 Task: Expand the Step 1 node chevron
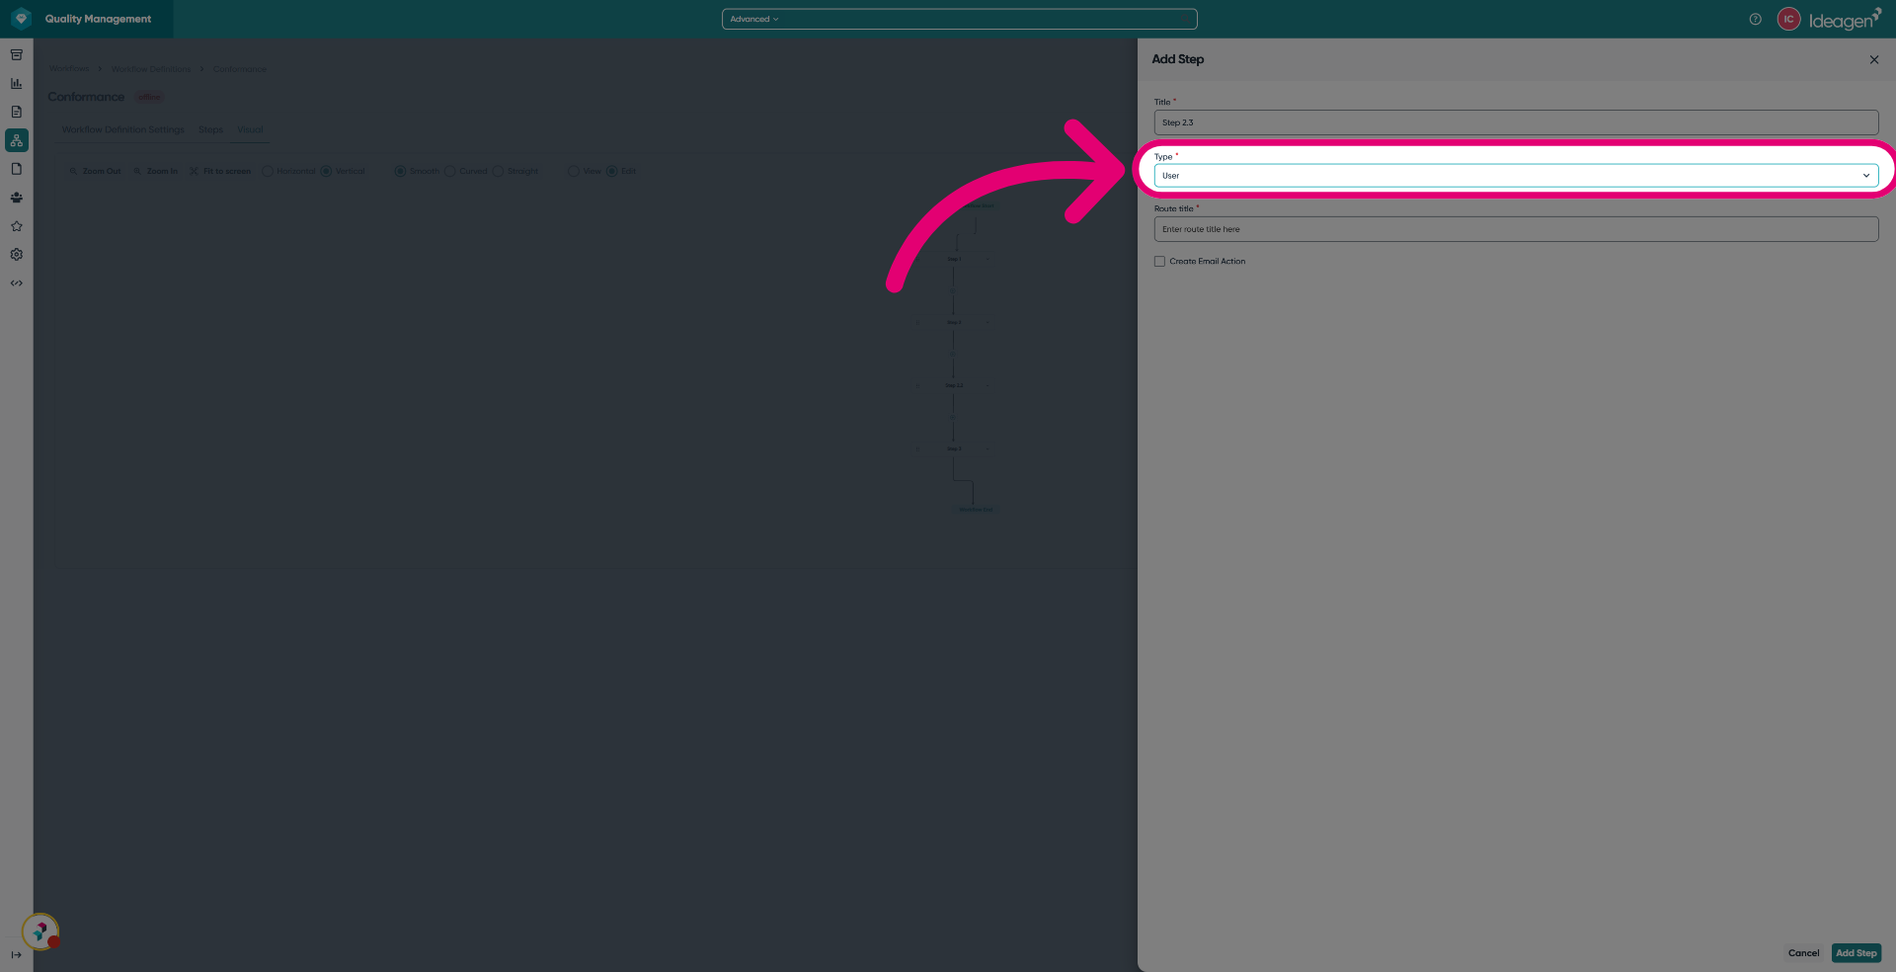[x=987, y=259]
